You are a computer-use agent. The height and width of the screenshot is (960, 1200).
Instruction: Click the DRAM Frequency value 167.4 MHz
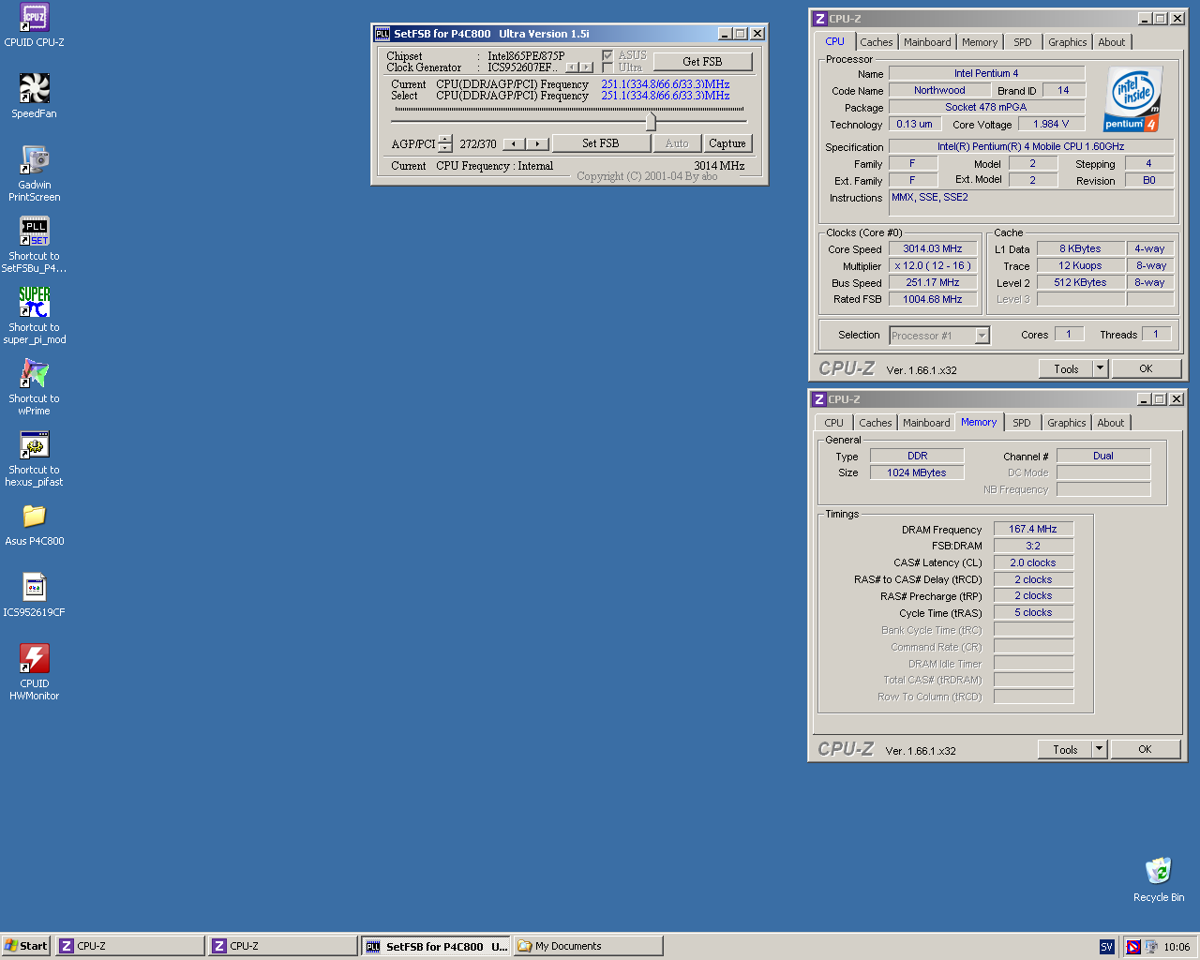coord(1033,530)
